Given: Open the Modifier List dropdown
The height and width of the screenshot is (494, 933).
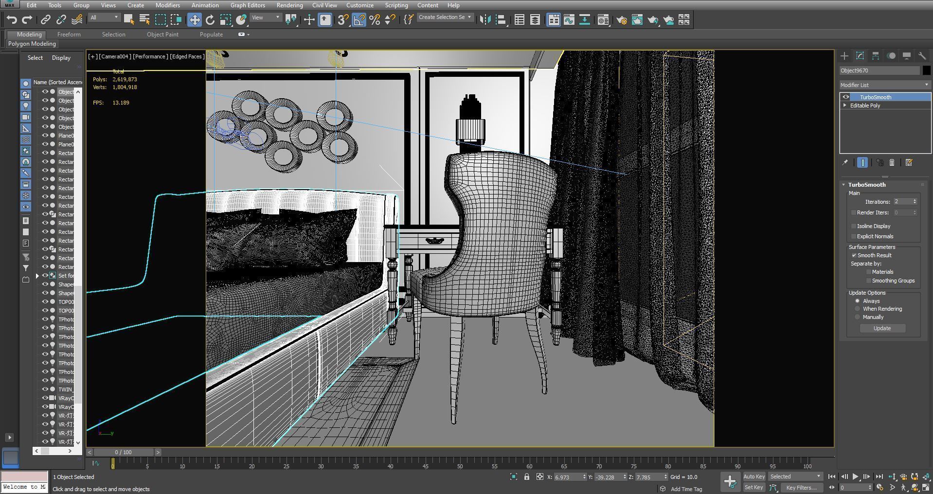Looking at the screenshot, I should coord(885,85).
